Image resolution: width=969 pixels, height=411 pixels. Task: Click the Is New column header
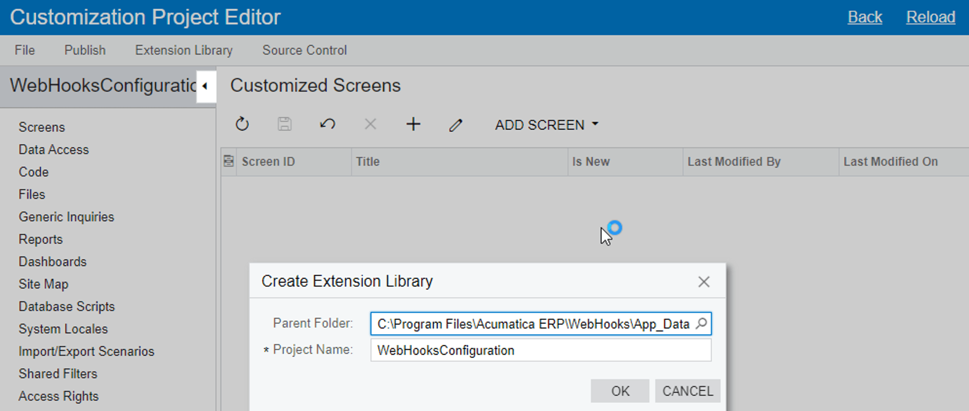coord(625,162)
